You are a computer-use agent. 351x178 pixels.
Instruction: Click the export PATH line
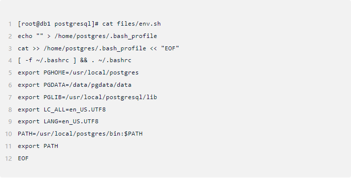(x=38, y=146)
